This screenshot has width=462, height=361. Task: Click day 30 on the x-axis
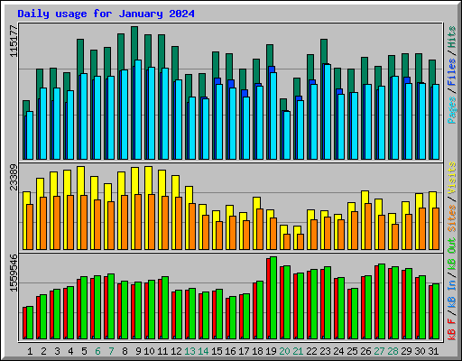[x=420, y=351]
